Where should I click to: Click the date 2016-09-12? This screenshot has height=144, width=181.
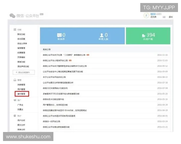click(x=162, y=66)
